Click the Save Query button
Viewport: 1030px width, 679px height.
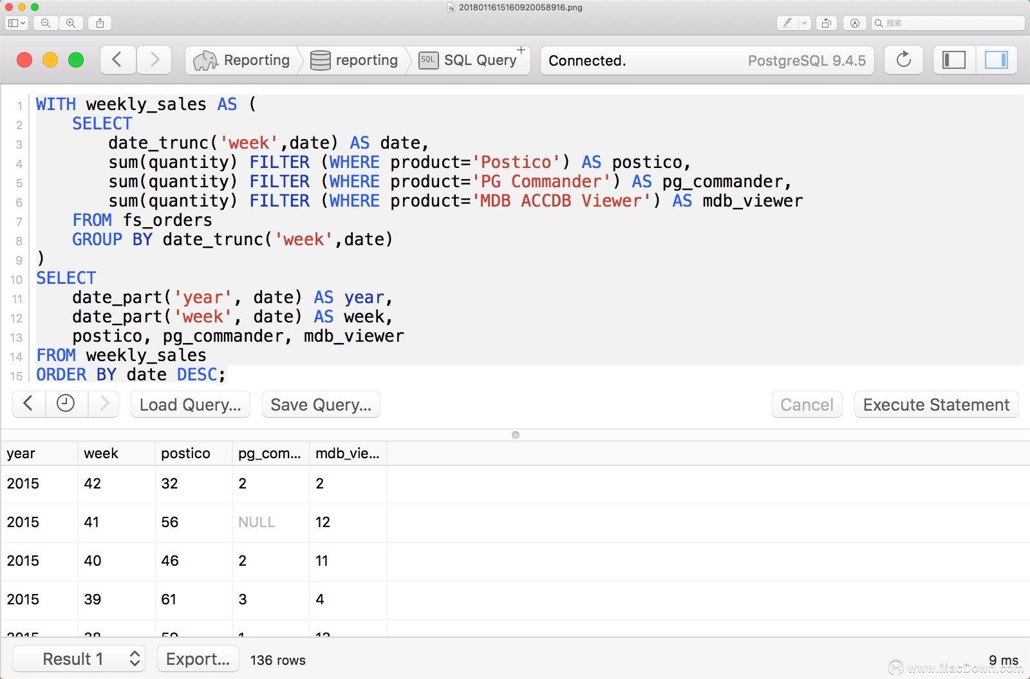(x=321, y=404)
